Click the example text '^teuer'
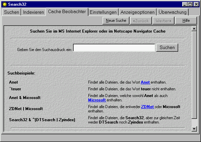201x142 pixels. (15, 89)
